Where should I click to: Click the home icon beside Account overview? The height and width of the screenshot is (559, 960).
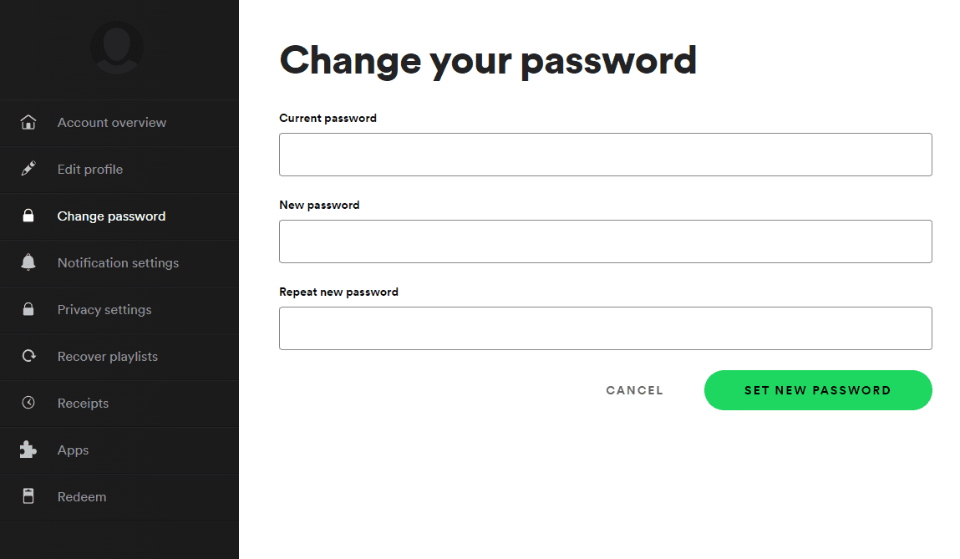pos(28,123)
